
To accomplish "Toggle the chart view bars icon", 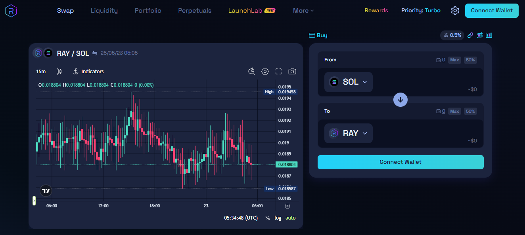I will pyautogui.click(x=489, y=35).
